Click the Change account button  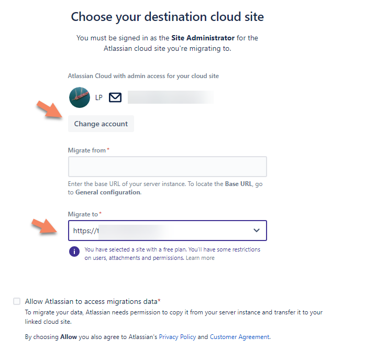101,124
